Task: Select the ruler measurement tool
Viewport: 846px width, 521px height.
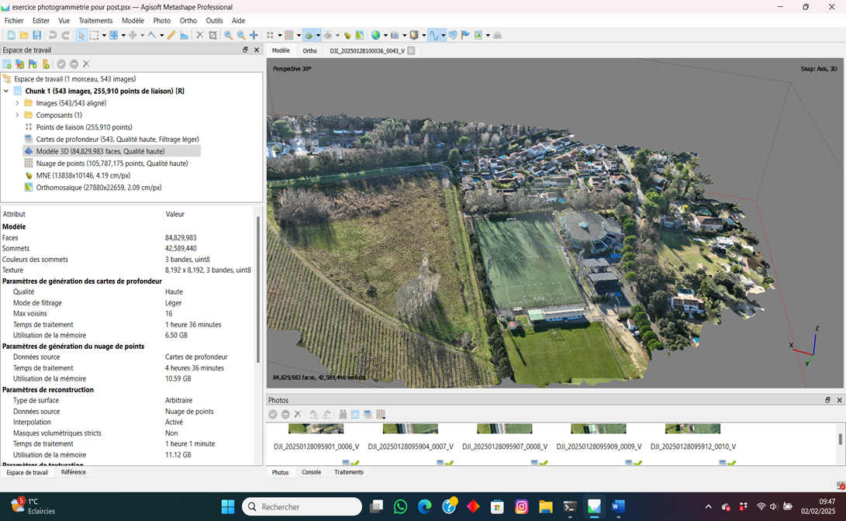Action: click(x=171, y=35)
